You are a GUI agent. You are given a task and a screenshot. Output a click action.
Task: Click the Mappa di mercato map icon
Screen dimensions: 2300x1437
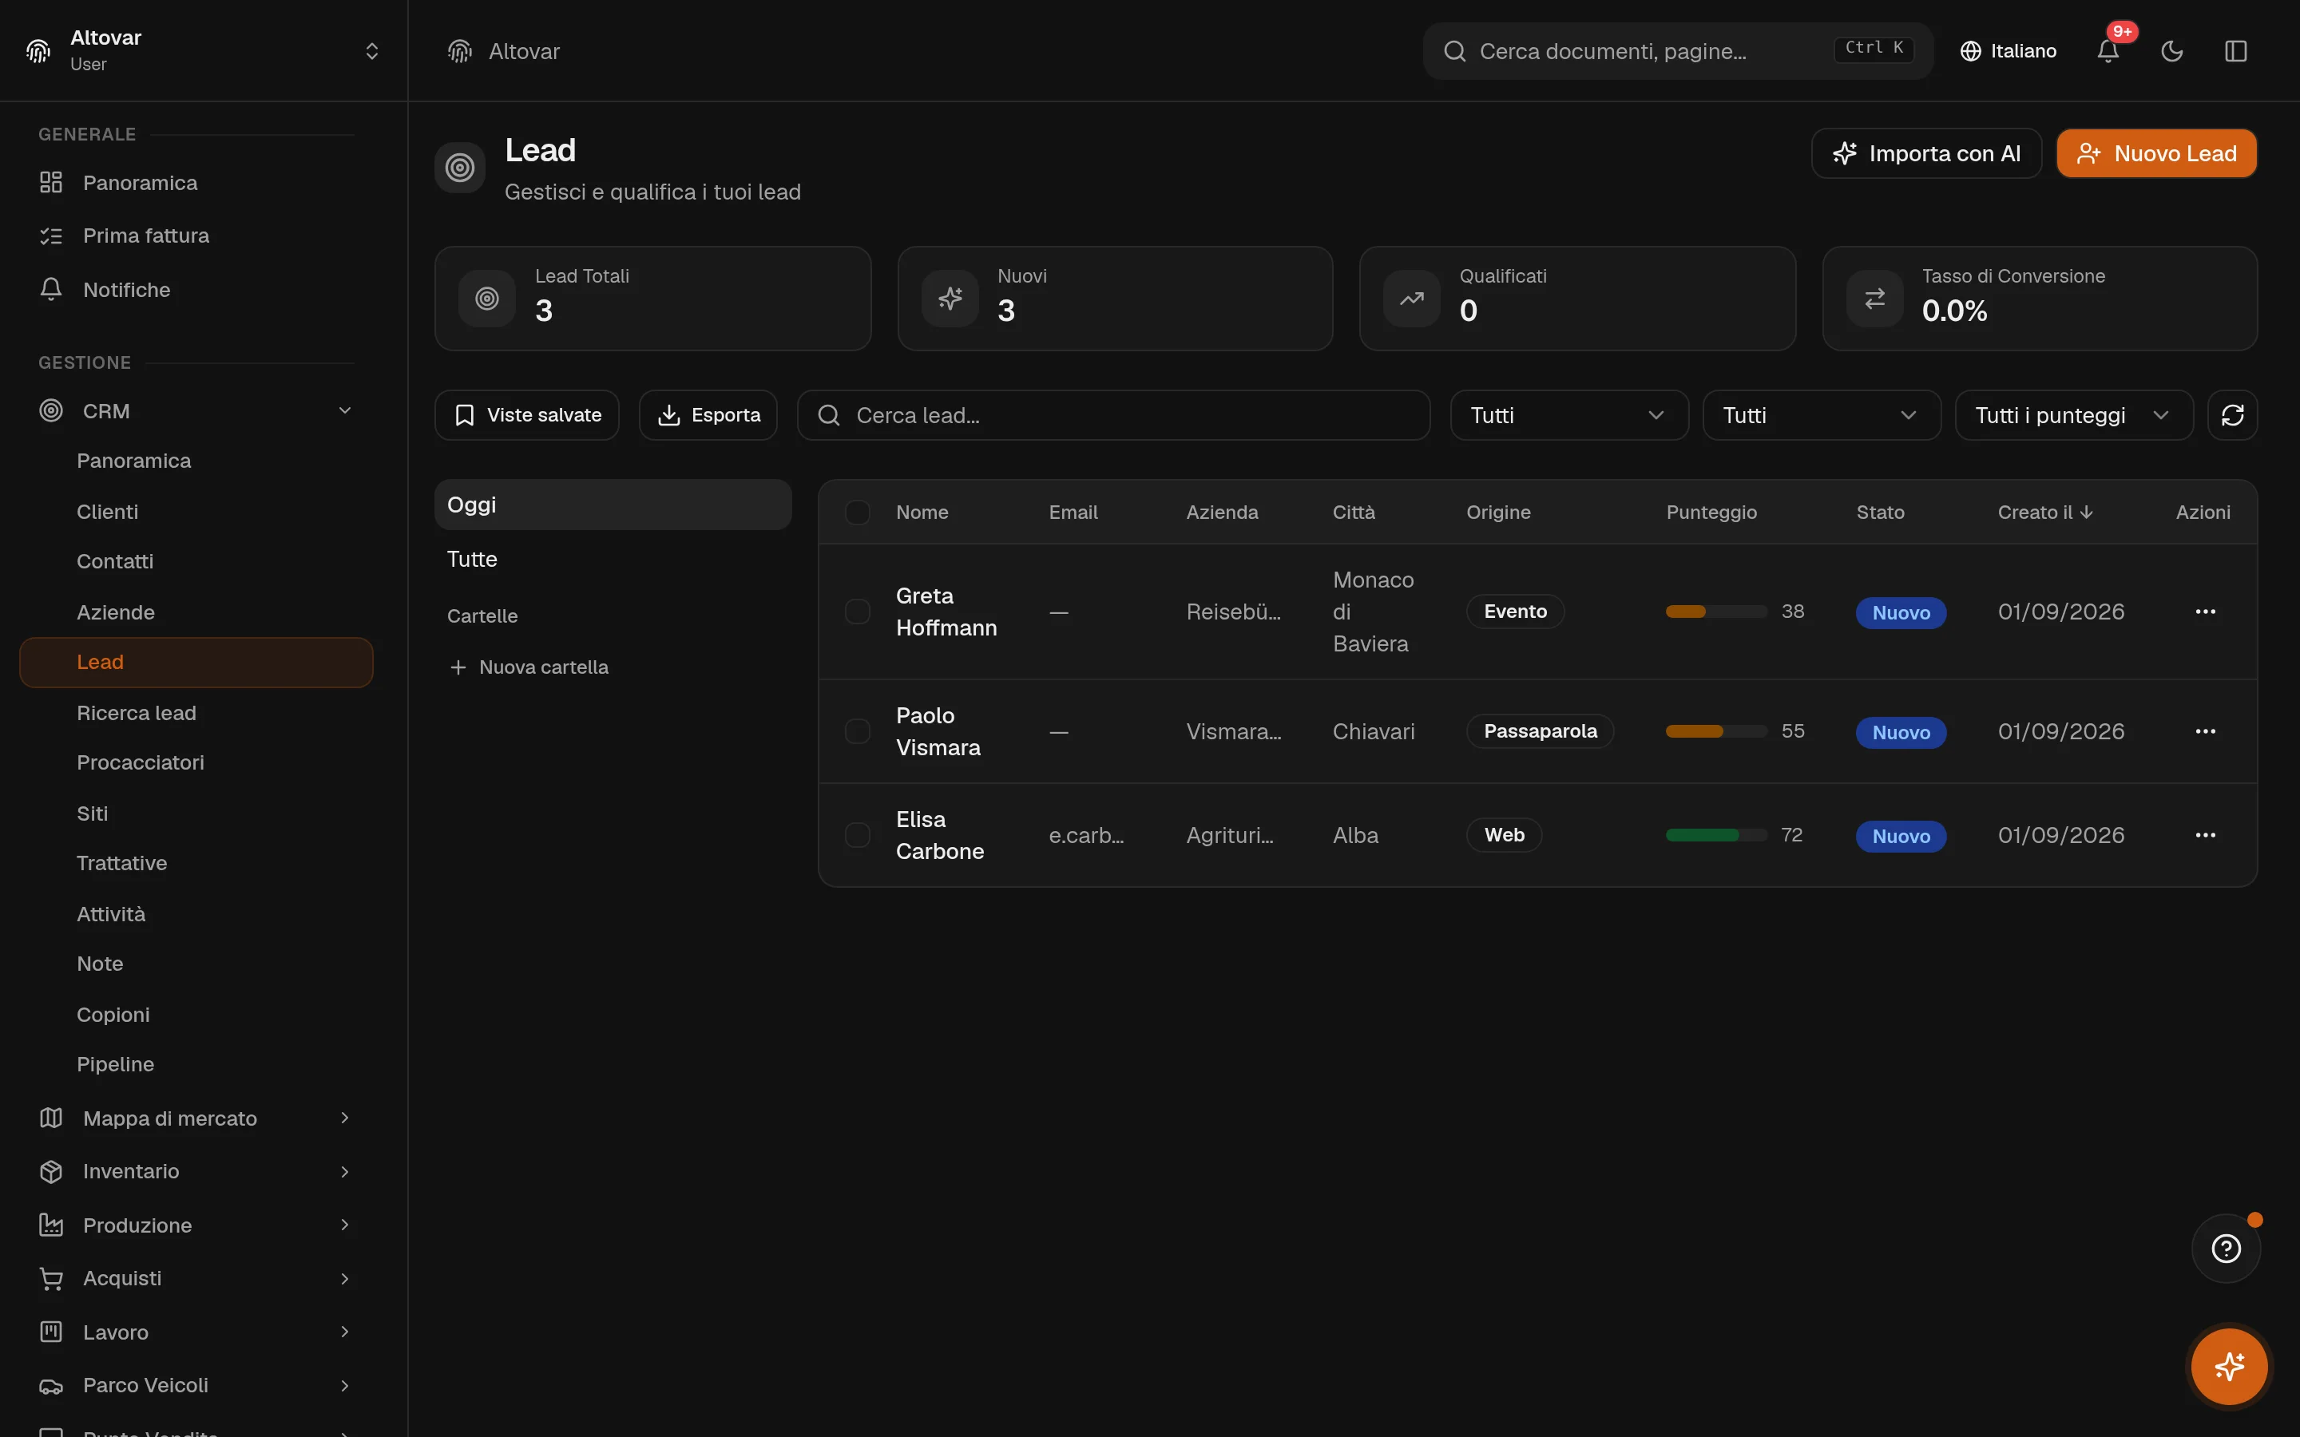pyautogui.click(x=51, y=1118)
